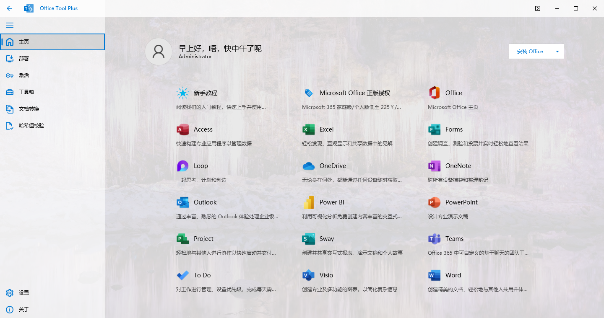
Task: Open the Access app icon
Action: point(182,130)
